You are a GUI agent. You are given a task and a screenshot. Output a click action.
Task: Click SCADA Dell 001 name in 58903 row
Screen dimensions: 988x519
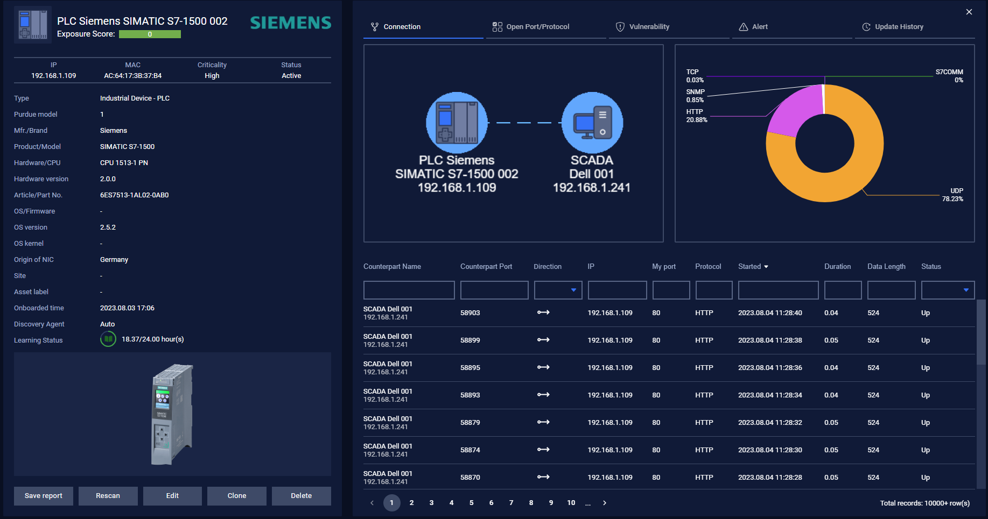[388, 309]
